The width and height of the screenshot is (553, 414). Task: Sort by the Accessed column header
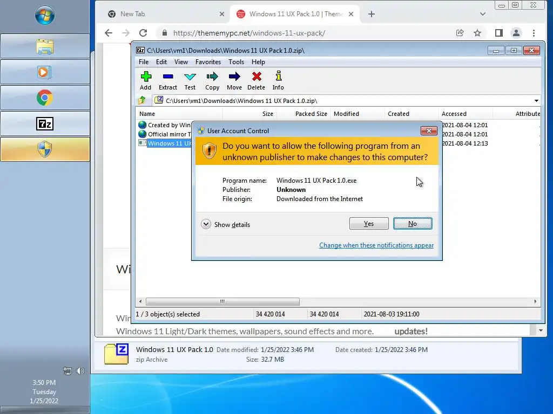tap(466, 114)
